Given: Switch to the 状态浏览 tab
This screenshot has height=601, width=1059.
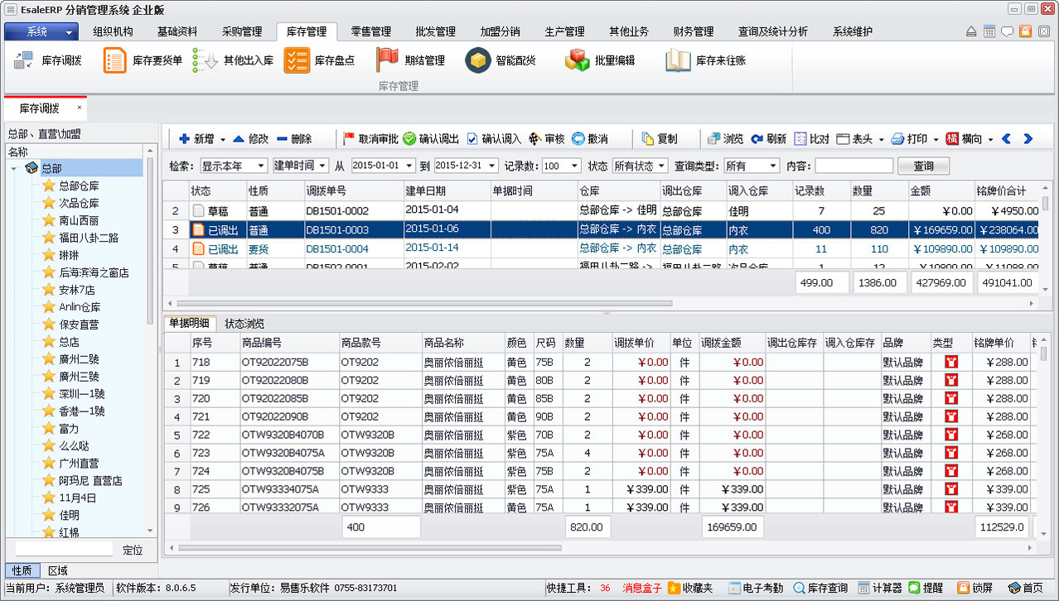Looking at the screenshot, I should (x=244, y=323).
